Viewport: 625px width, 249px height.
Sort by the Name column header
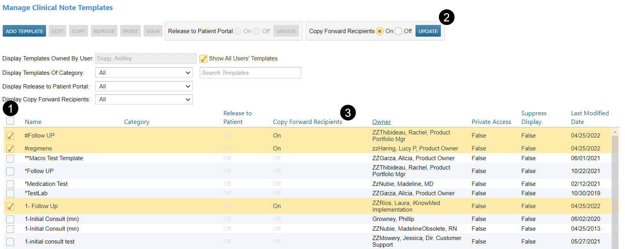coord(33,122)
